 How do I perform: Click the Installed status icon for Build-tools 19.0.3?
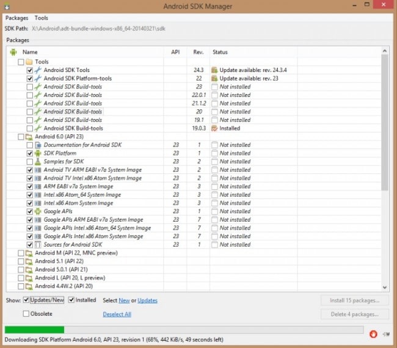tap(214, 128)
